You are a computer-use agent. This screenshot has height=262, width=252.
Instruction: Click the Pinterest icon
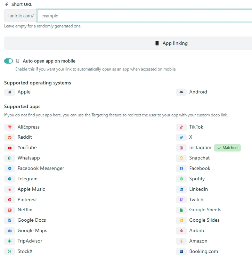pyautogui.click(x=10, y=200)
